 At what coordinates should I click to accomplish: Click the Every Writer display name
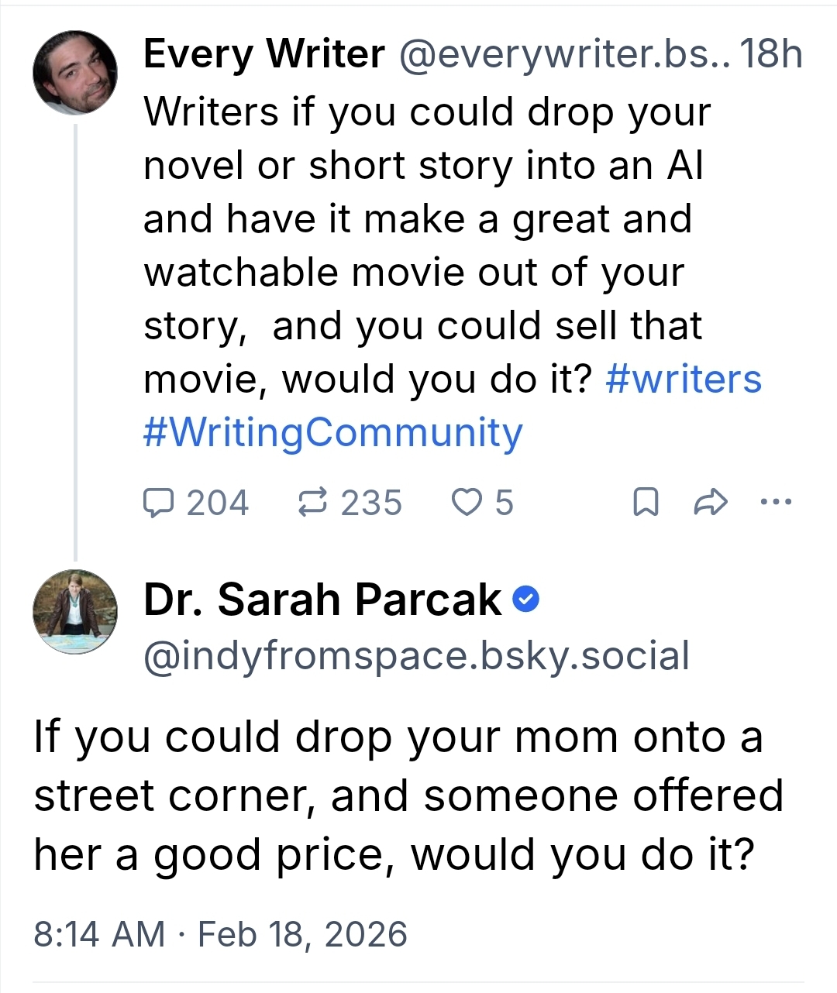click(263, 54)
